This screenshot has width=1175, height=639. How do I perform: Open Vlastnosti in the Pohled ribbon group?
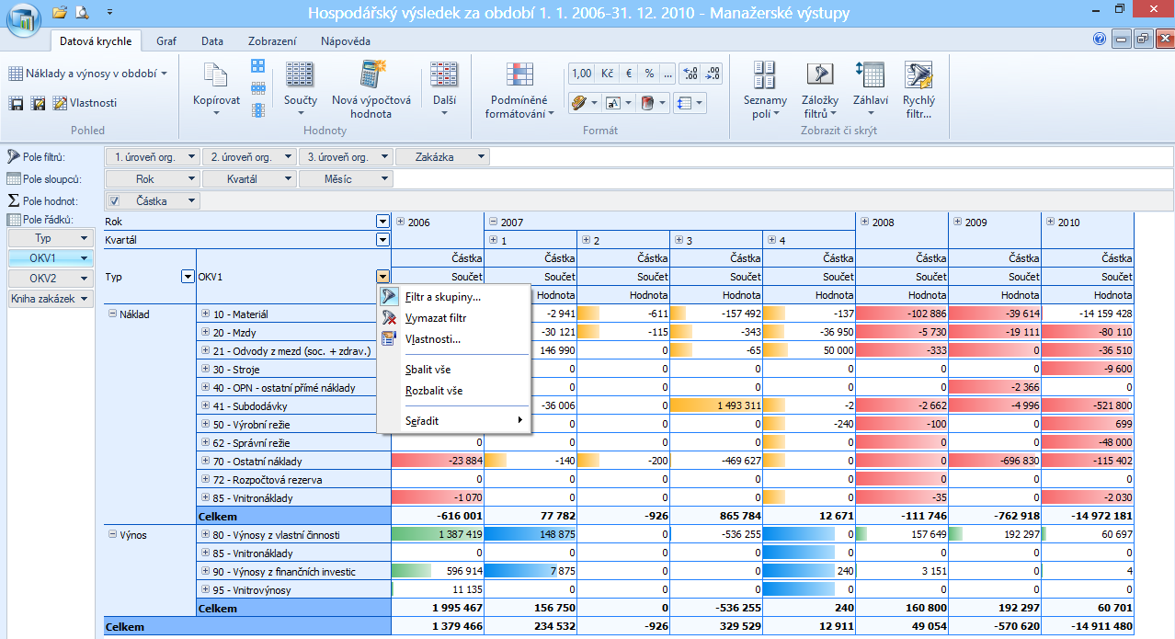(86, 103)
